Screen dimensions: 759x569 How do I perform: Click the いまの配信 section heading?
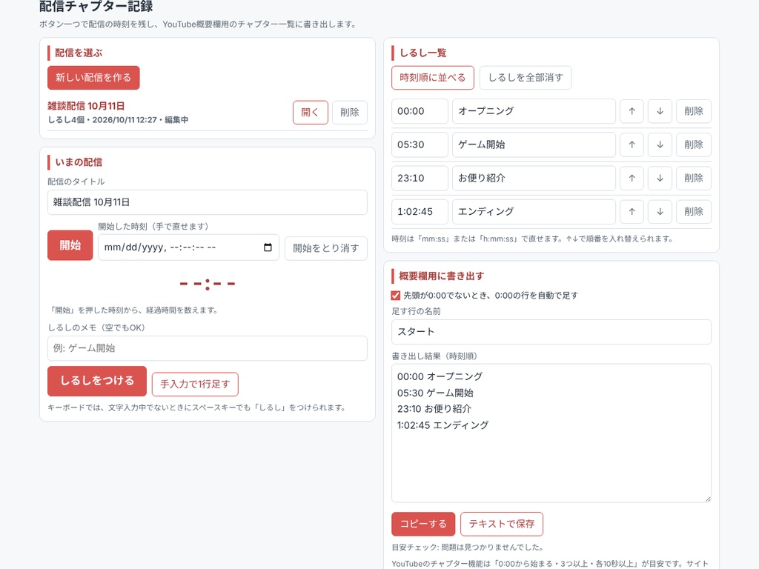79,162
